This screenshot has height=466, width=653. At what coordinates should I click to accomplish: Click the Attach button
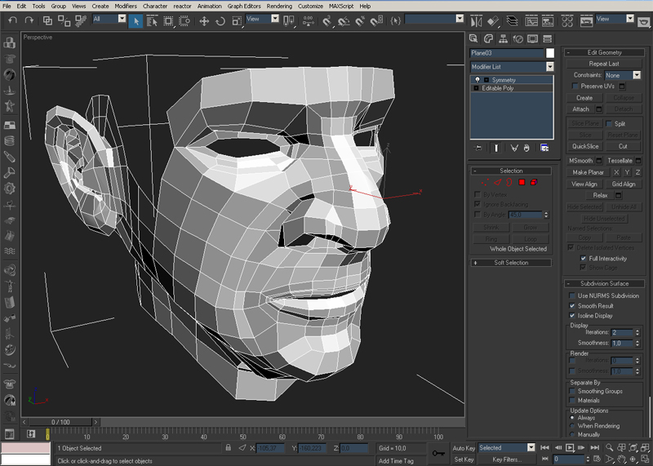coord(580,109)
